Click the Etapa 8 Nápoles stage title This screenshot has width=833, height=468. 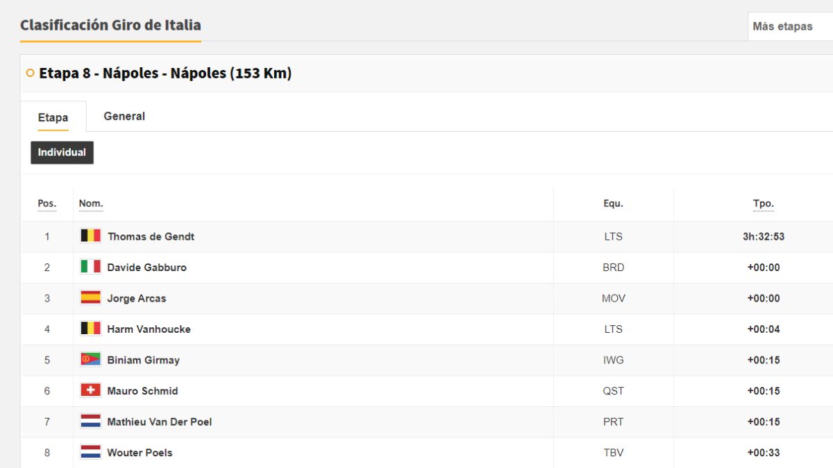tap(165, 73)
